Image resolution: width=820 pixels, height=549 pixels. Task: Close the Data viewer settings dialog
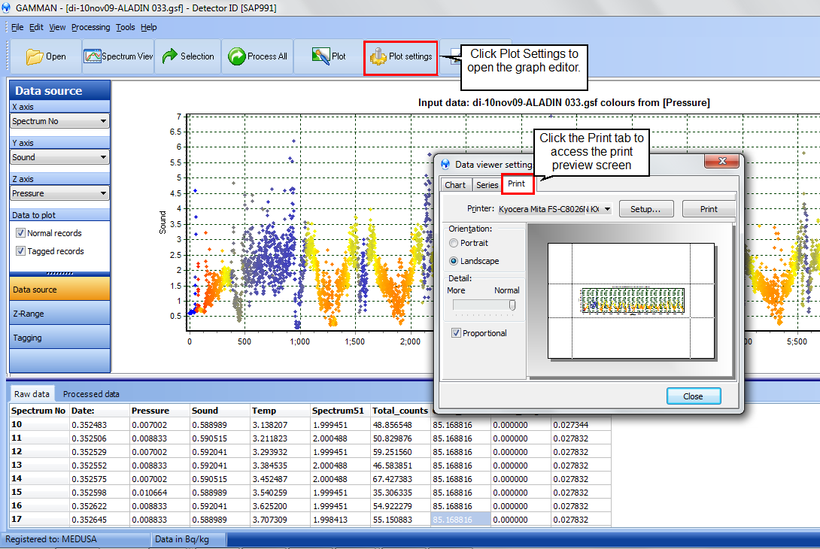pyautogui.click(x=693, y=396)
